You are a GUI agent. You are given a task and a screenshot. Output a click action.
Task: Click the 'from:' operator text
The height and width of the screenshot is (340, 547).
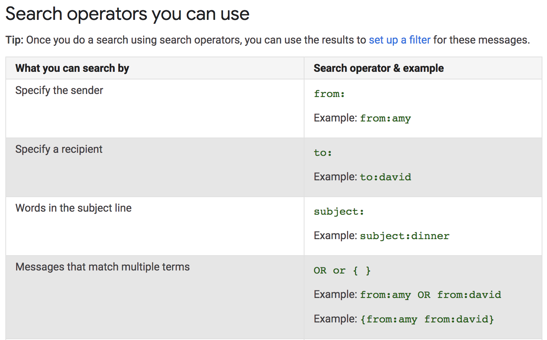[x=329, y=94]
